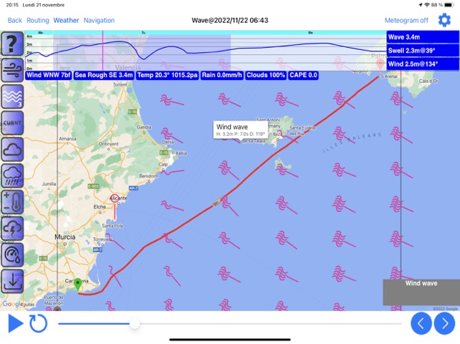Tap the download weather data icon
Image resolution: width=460 pixels, height=344 pixels.
(12, 281)
